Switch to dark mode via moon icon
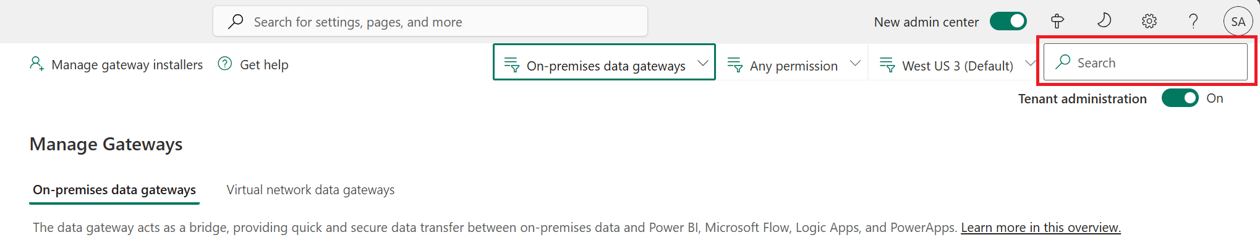The image size is (1260, 240). click(x=1104, y=21)
